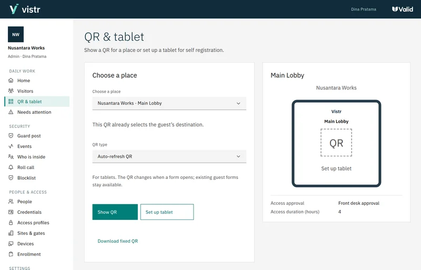This screenshot has height=270, width=421.
Task: Click the Who is inside icon
Action: click(x=11, y=157)
